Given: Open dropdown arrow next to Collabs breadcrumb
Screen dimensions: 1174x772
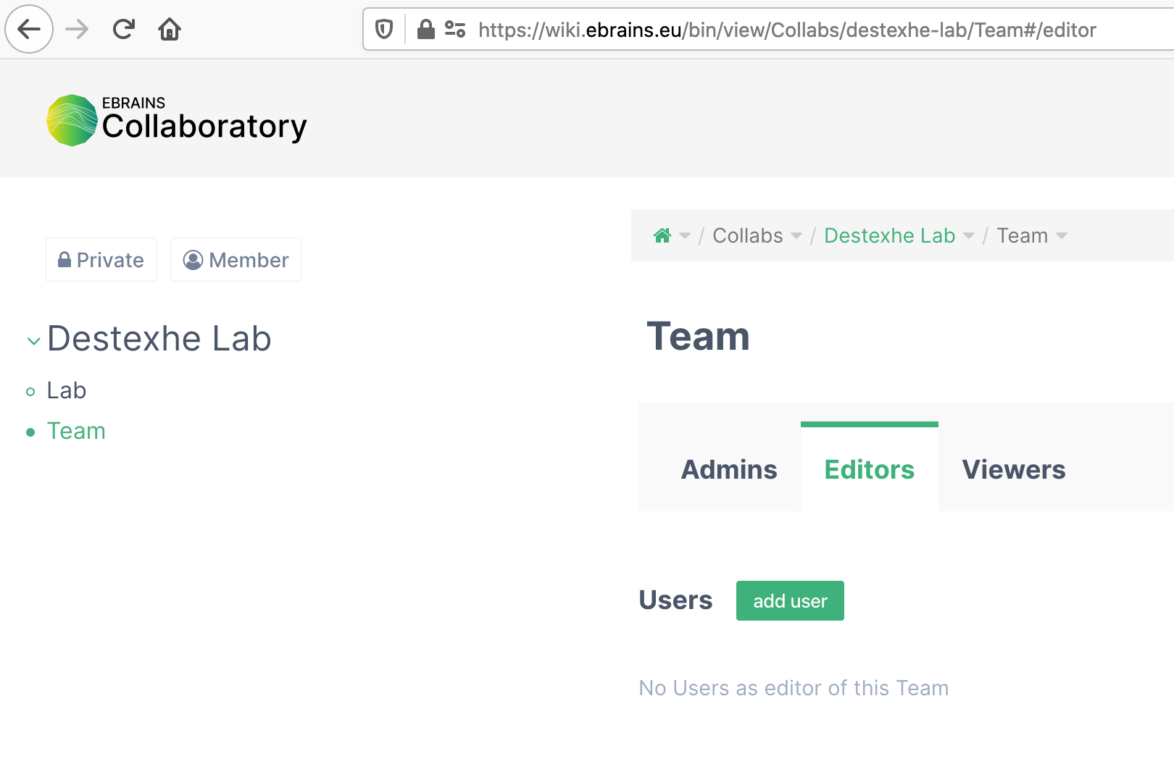Looking at the screenshot, I should (796, 236).
